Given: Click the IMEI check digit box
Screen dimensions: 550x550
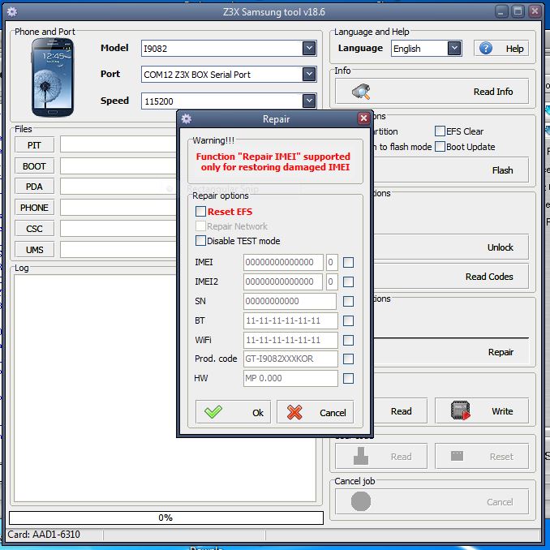Looking at the screenshot, I should click(x=332, y=262).
